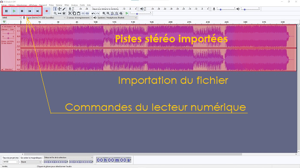300x168 pixels.
Task: Redo the last undone action
Action: [x=98, y=13]
